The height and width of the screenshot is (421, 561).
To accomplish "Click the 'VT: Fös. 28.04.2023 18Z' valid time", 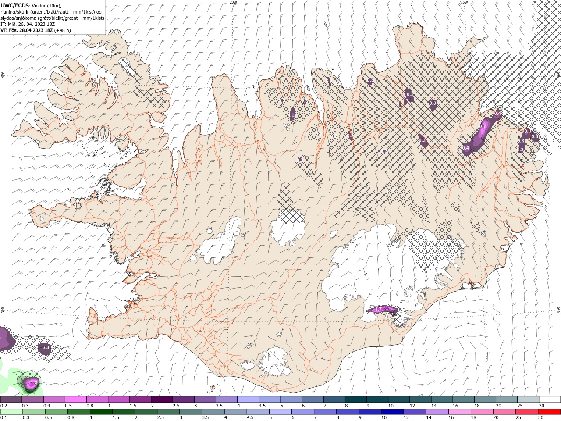I will tap(27, 30).
